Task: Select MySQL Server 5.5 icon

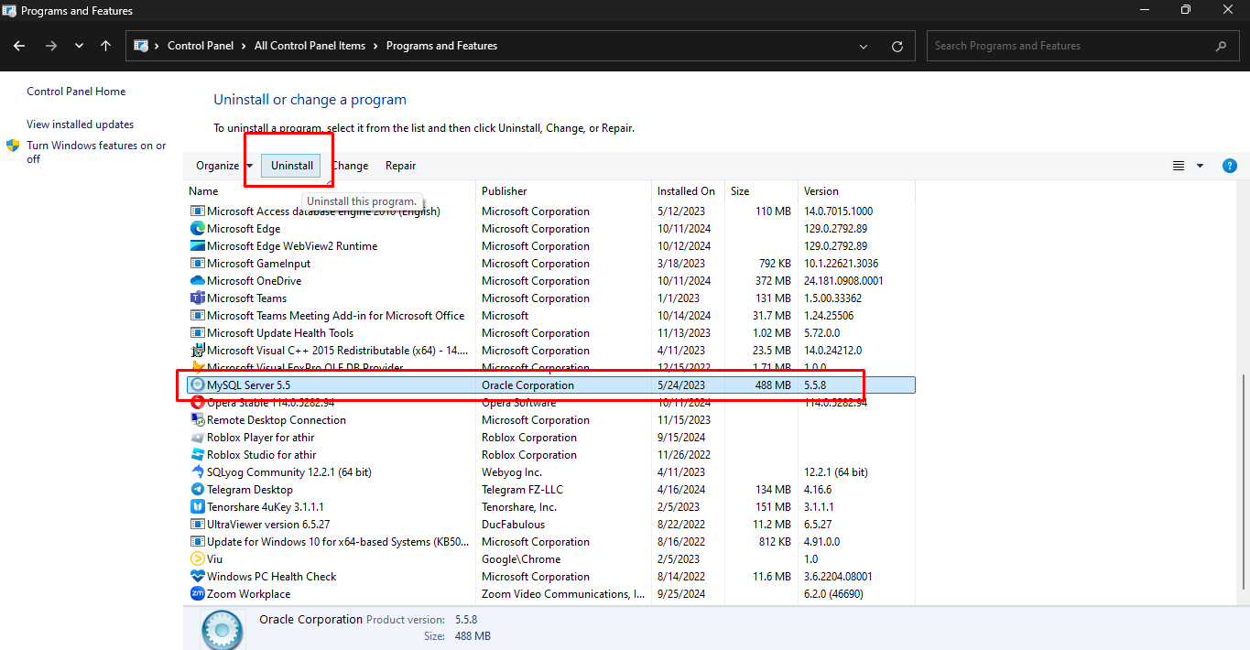Action: [197, 385]
